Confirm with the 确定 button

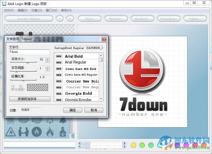(72, 110)
